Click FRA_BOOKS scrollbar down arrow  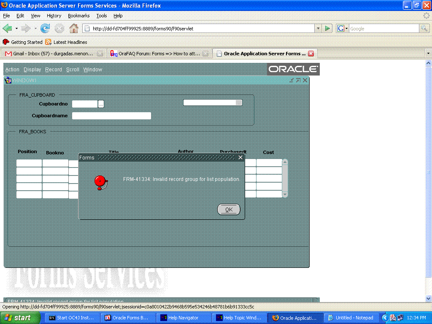click(285, 194)
